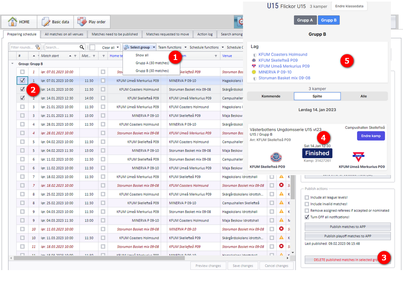403x285 pixels.
Task: Enable Include invalid matches checkbox
Action: tap(307, 204)
